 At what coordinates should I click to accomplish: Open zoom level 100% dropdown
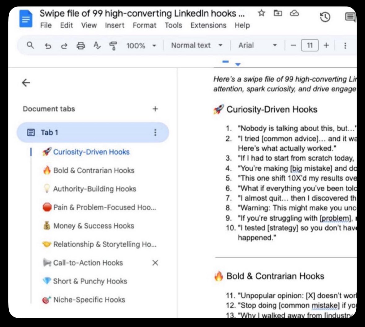point(141,45)
